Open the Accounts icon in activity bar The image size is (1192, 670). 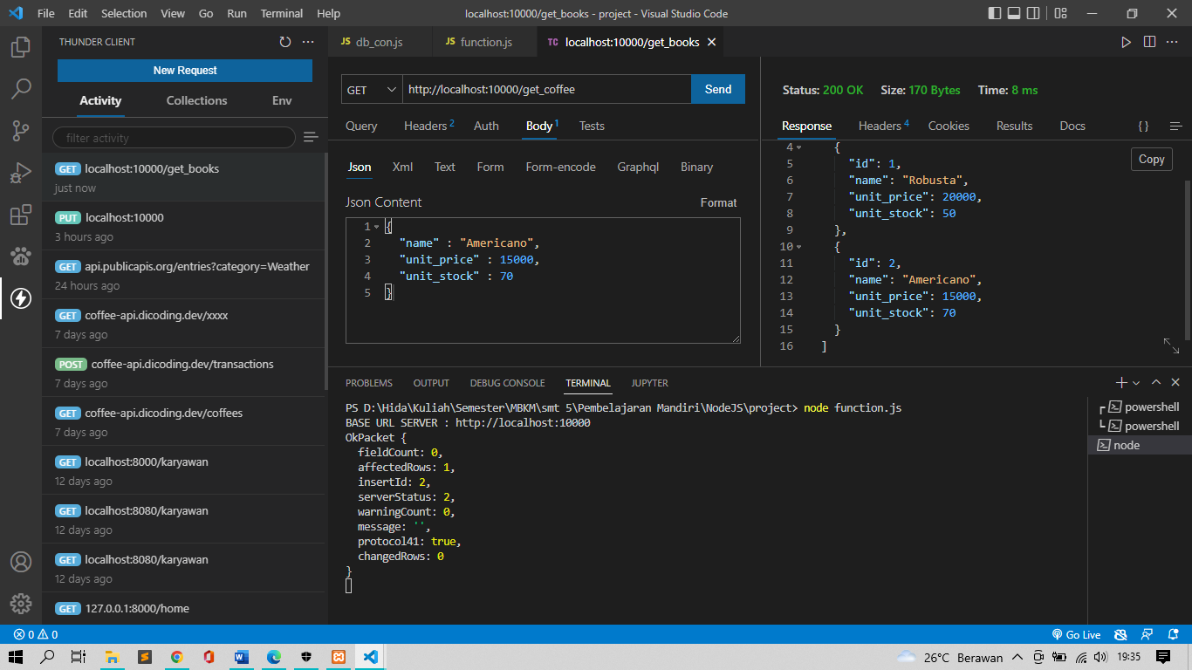pos(21,562)
